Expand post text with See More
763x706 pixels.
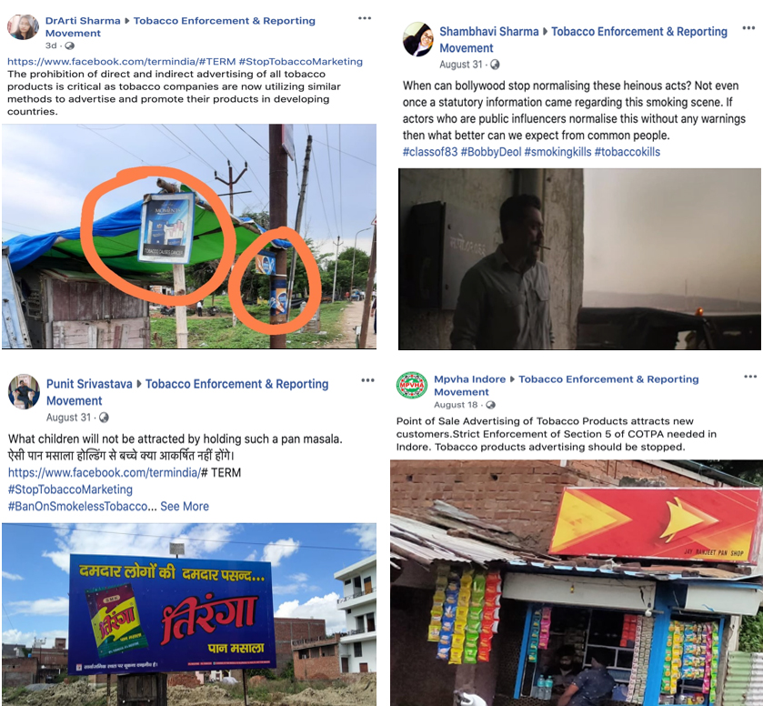coord(185,507)
